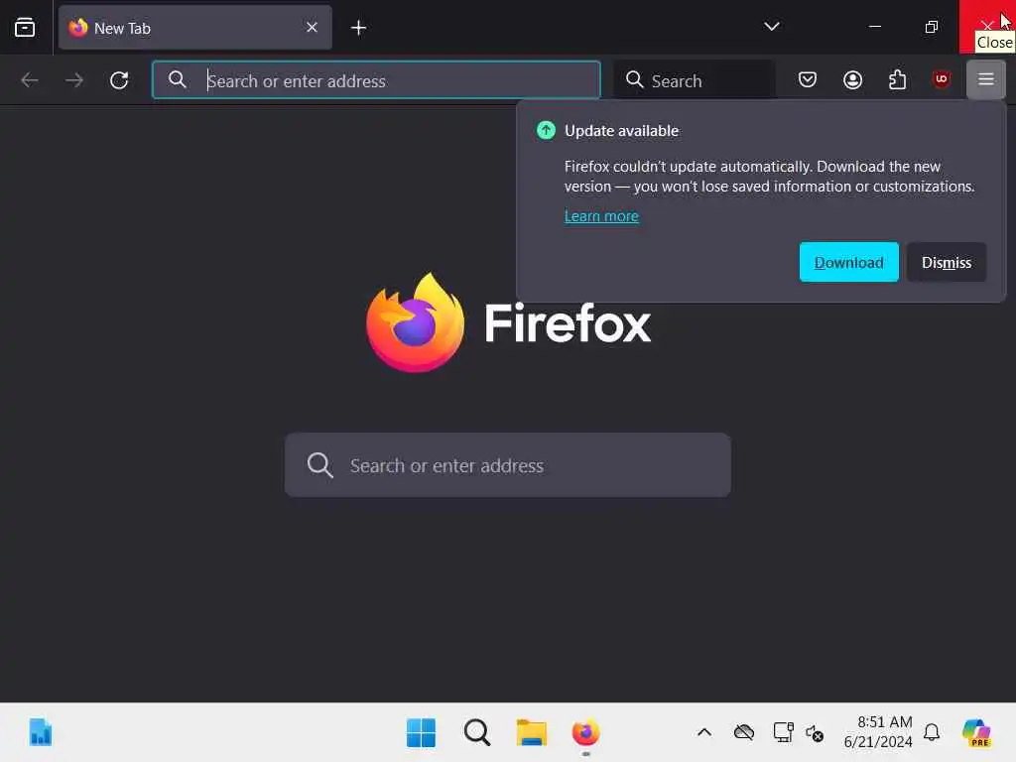The width and height of the screenshot is (1016, 762).
Task: Open the notifications bell icon
Action: 932,733
